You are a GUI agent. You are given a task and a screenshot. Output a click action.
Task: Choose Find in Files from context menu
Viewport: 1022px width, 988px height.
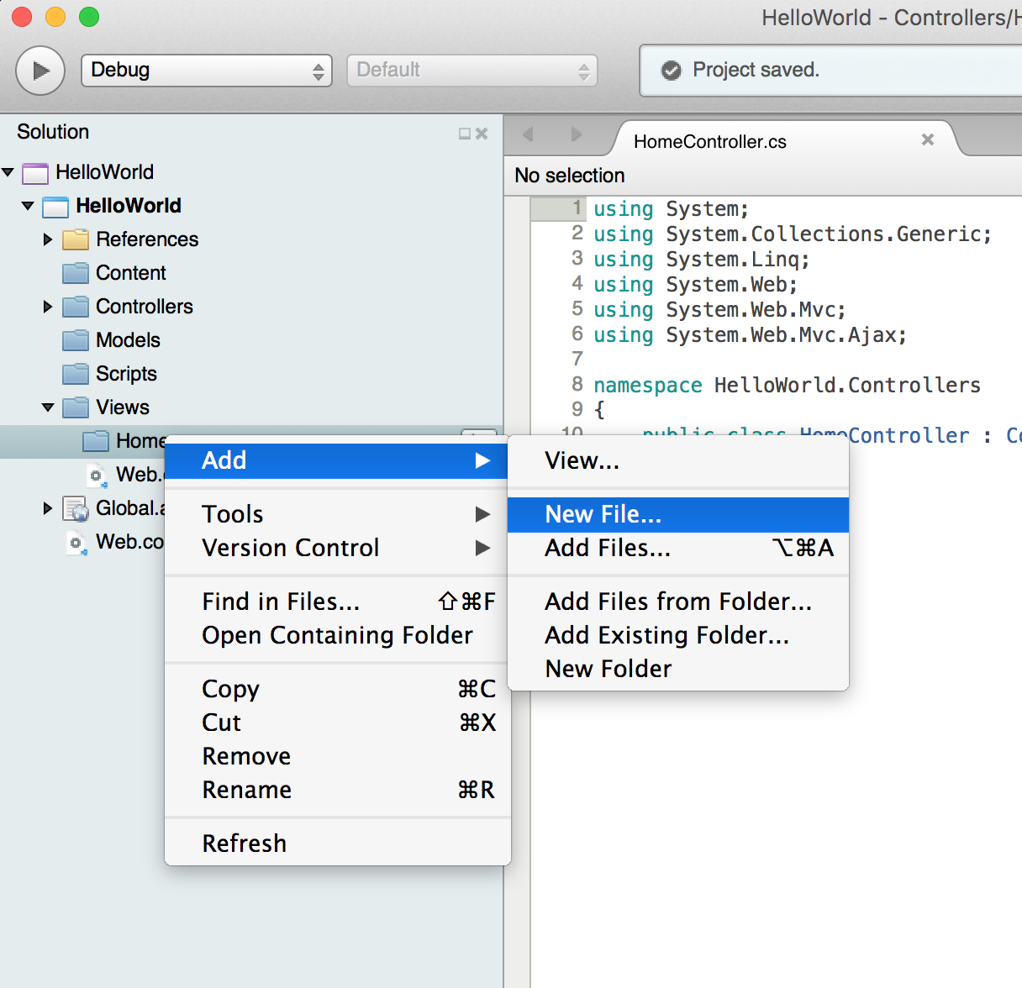click(x=336, y=602)
